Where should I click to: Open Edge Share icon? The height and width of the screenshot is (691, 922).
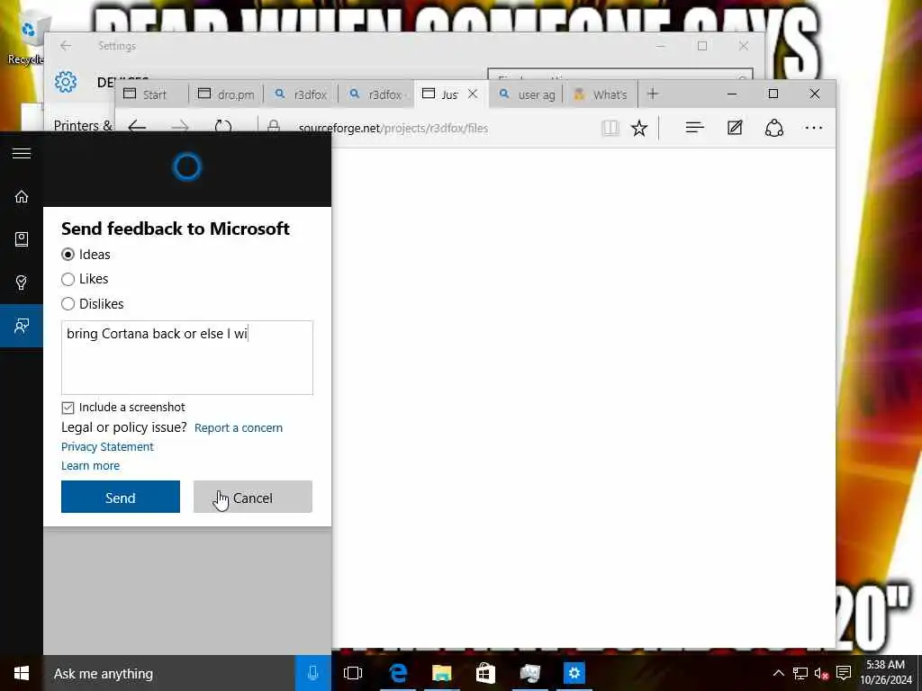coord(773,128)
